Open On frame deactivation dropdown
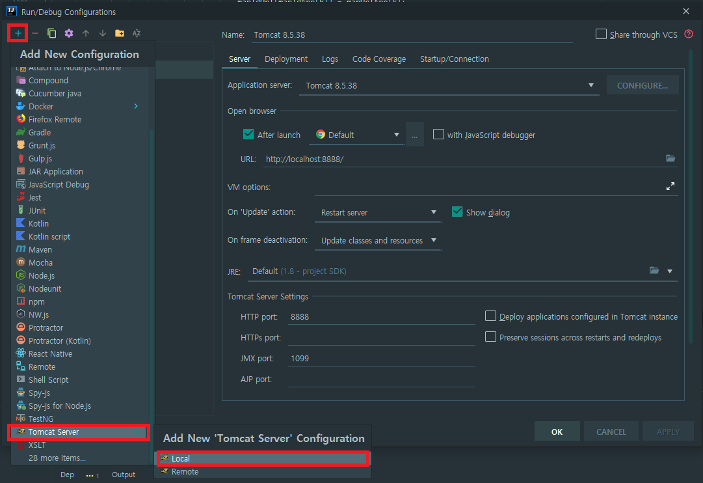Image resolution: width=703 pixels, height=483 pixels. coord(378,240)
